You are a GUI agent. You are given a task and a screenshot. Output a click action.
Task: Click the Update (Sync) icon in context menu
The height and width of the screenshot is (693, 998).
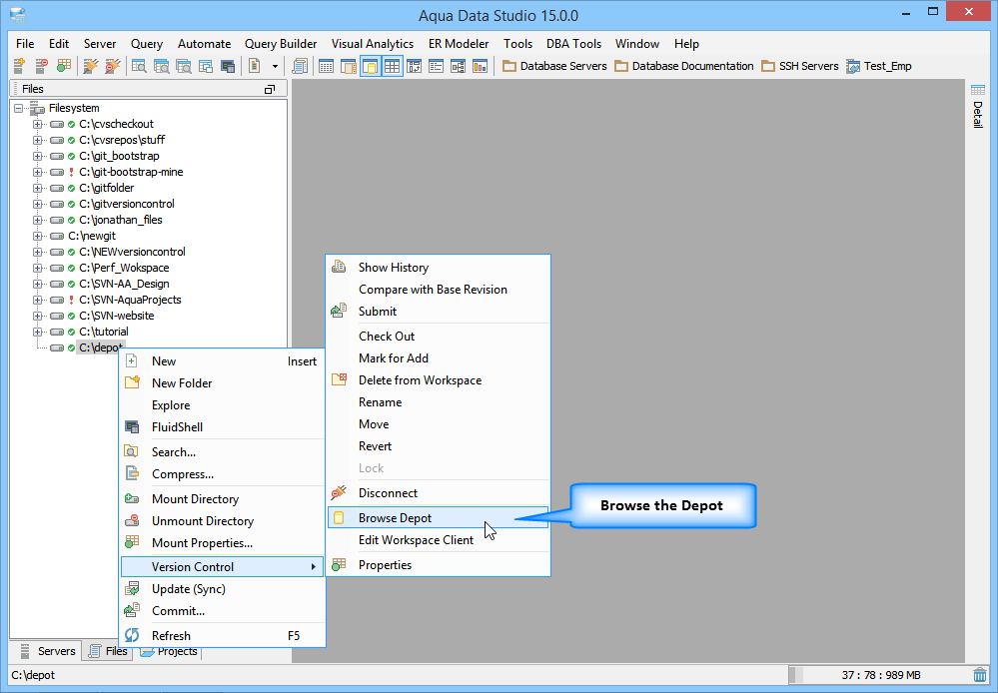point(132,588)
